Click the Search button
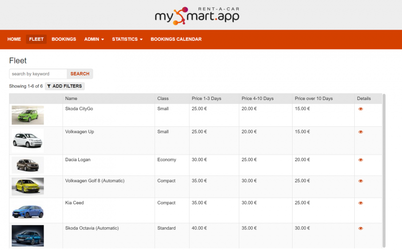Viewport: 402px width, 250px height. (80, 74)
